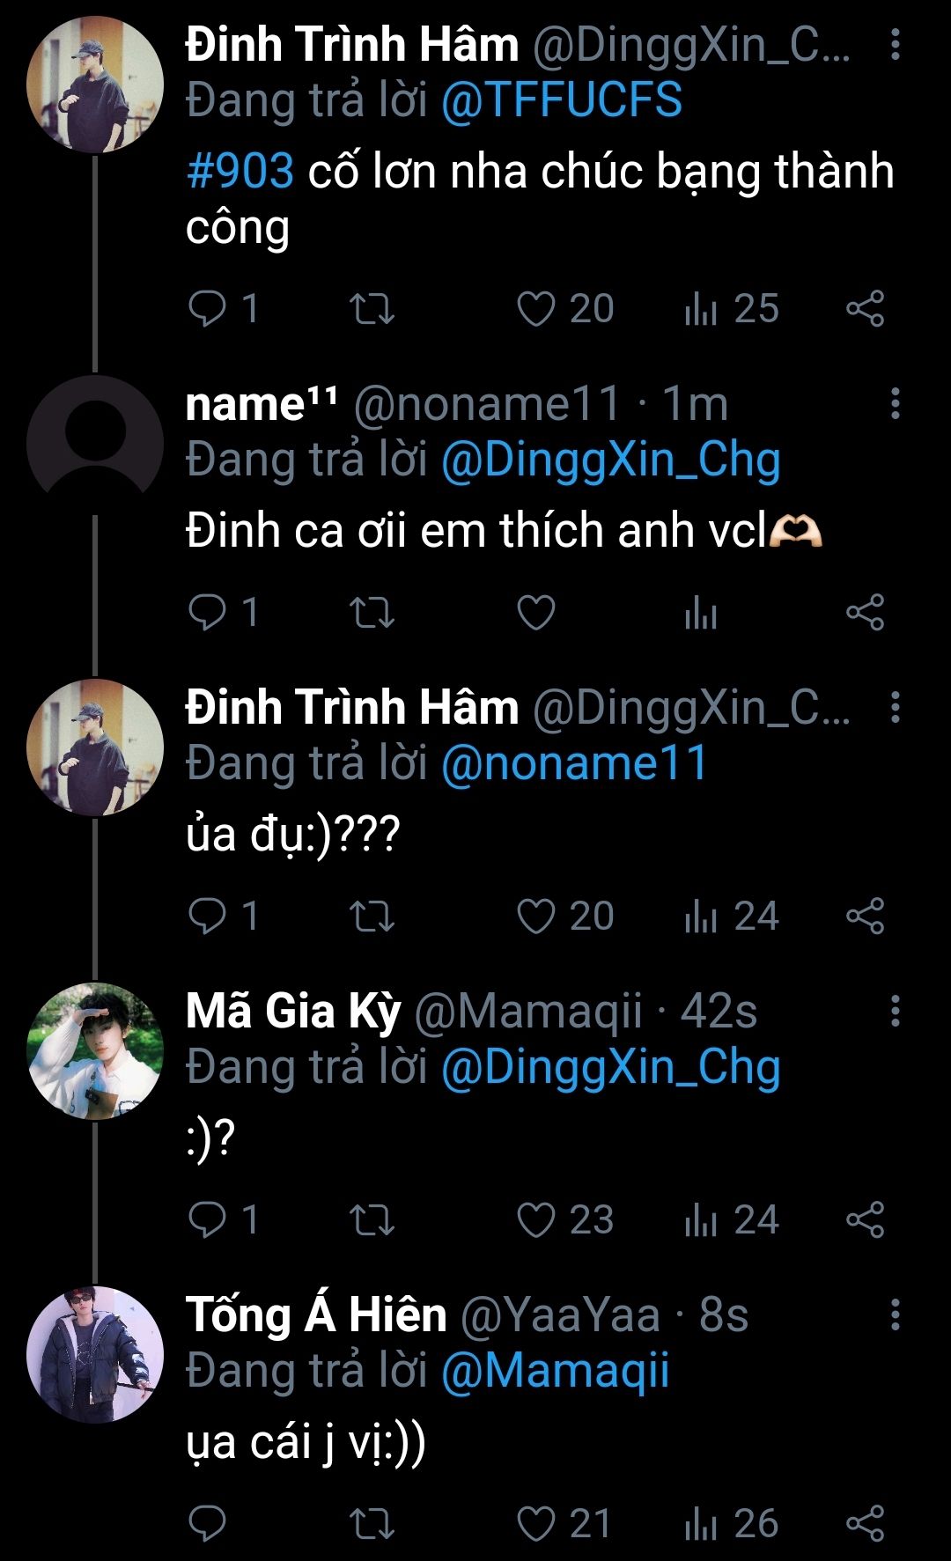Viewport: 951px width, 1561px height.
Task: Open Mã Gia Kỳ's profile avatar
Action: 95,1050
